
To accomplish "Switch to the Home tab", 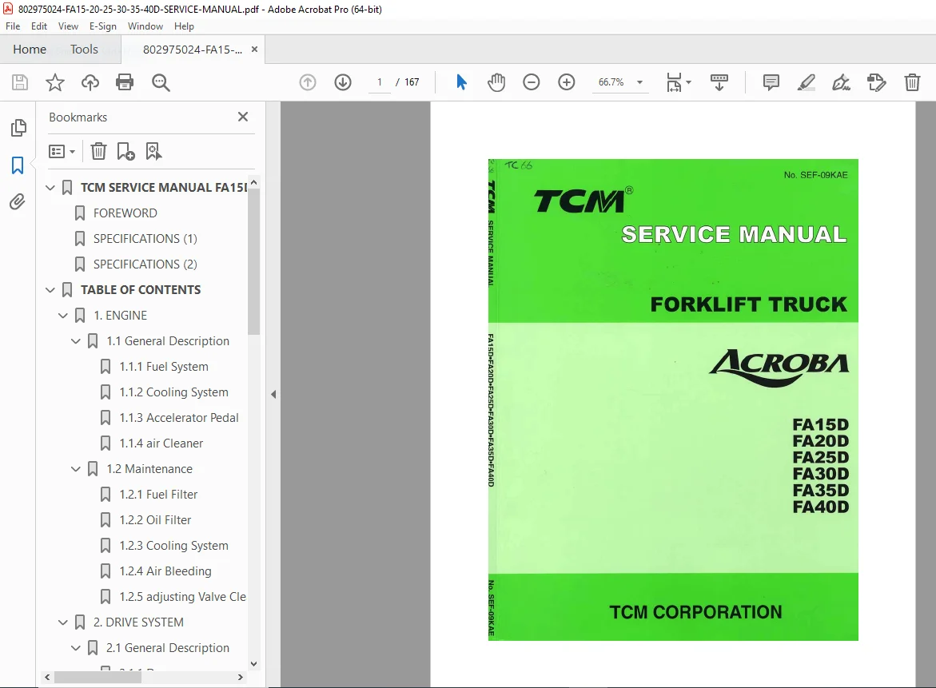I will 30,49.
